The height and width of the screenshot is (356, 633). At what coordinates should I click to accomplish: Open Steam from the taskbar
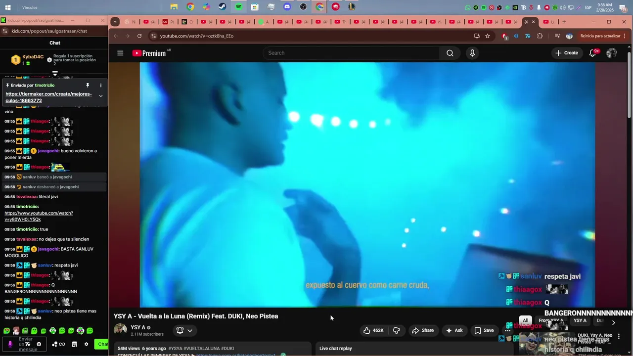click(x=223, y=7)
